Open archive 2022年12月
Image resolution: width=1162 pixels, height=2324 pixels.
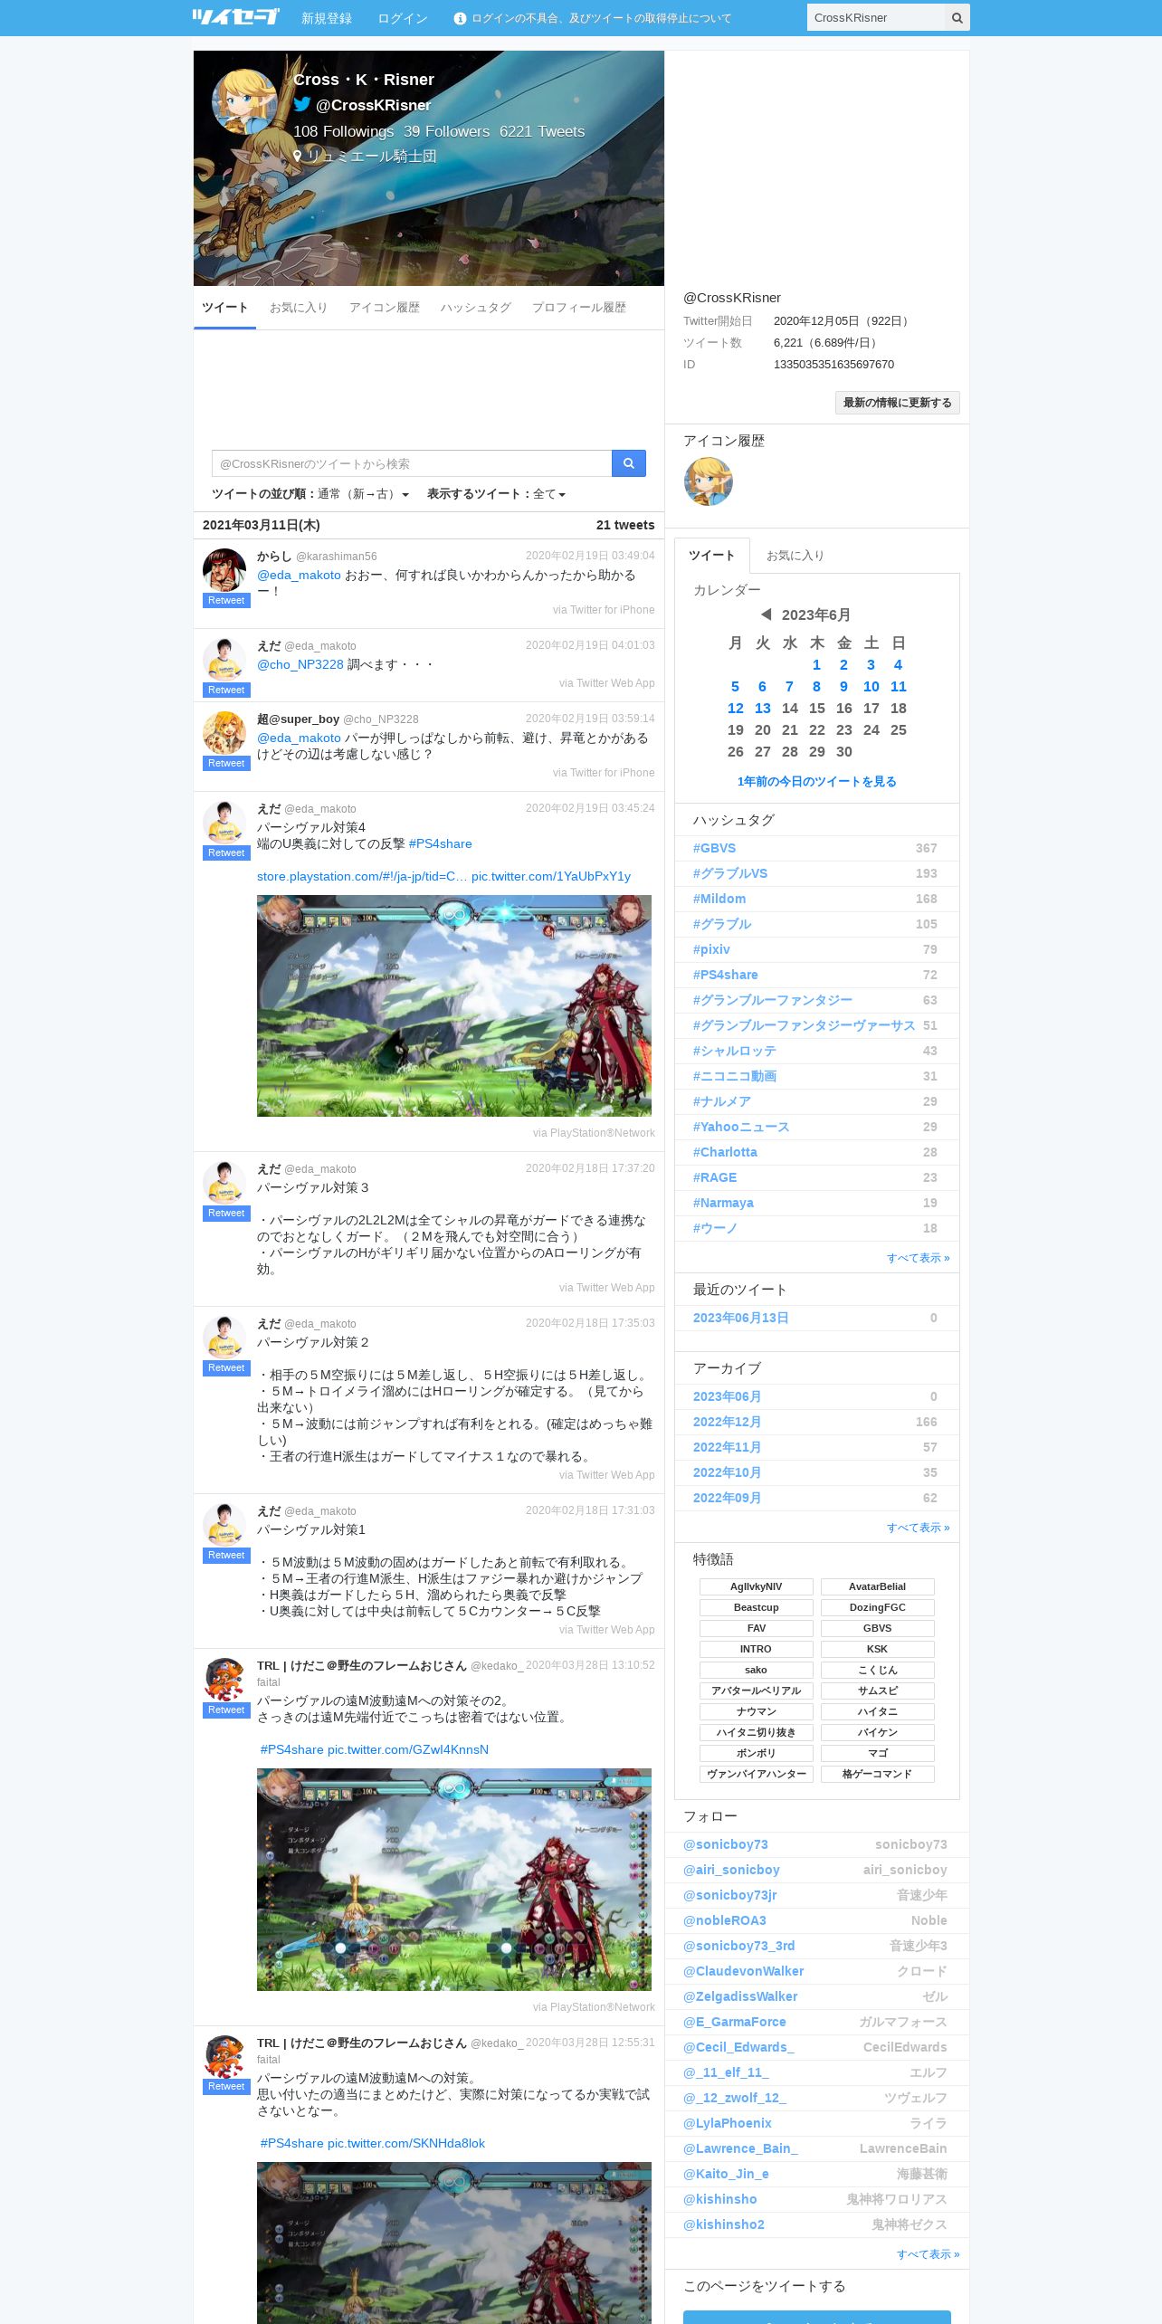[727, 1422]
